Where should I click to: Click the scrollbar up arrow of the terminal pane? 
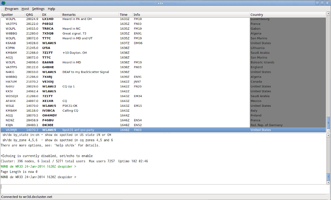pos(328,136)
